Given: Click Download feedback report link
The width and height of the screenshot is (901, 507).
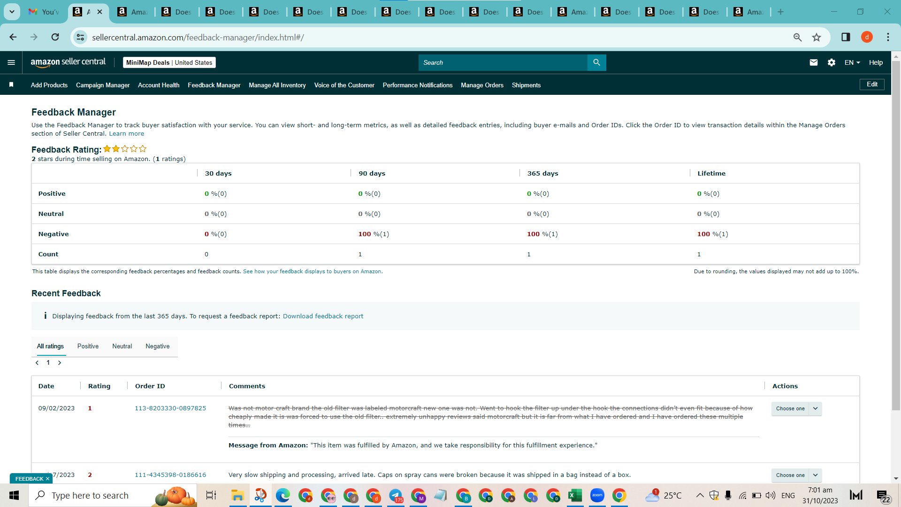Looking at the screenshot, I should tap(323, 316).
